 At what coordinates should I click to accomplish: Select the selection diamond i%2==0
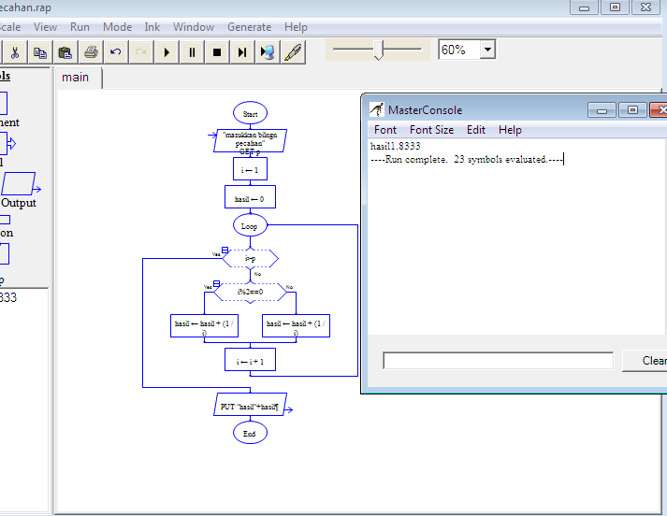(x=250, y=292)
